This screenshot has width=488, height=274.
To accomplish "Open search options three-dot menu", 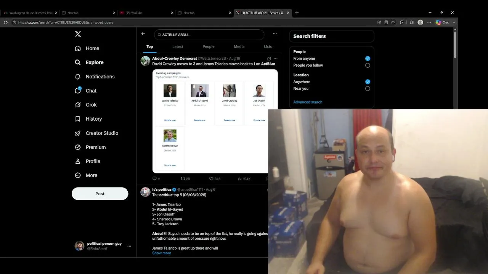I will click(x=274, y=34).
